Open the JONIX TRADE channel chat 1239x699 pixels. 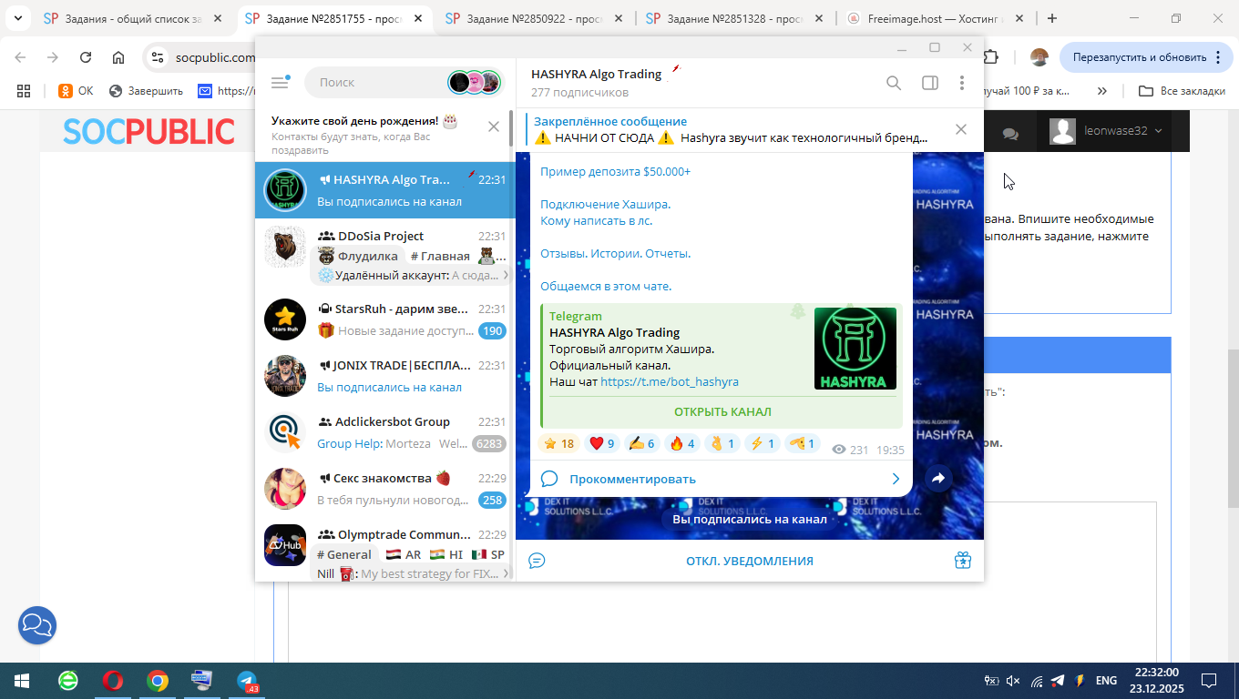pyautogui.click(x=384, y=376)
